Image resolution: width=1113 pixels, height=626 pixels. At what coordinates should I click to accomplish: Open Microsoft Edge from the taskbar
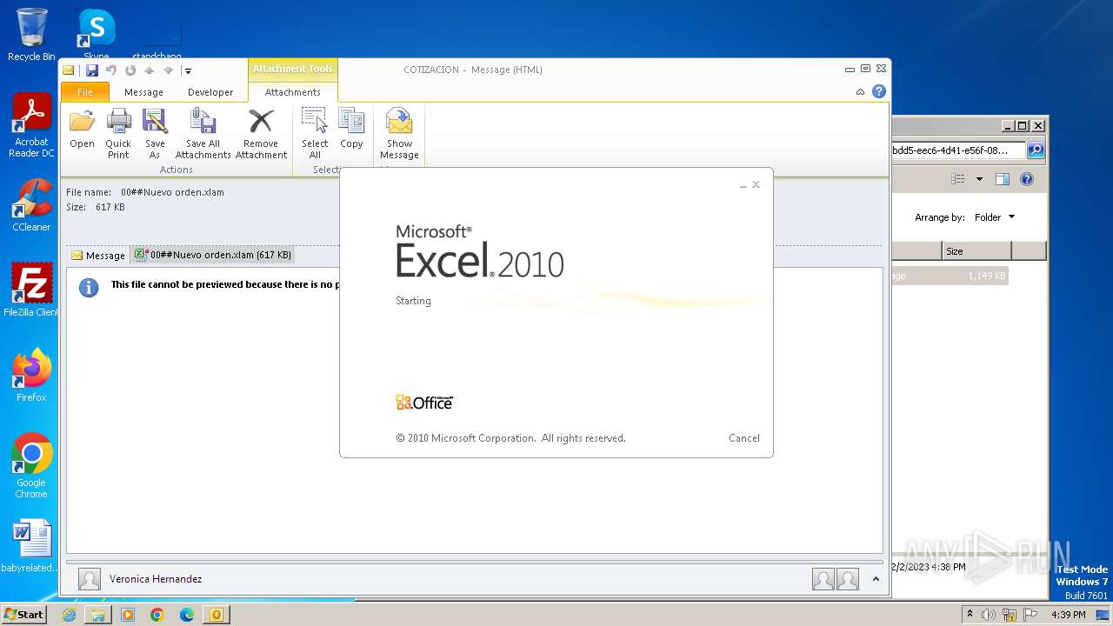coord(187,615)
